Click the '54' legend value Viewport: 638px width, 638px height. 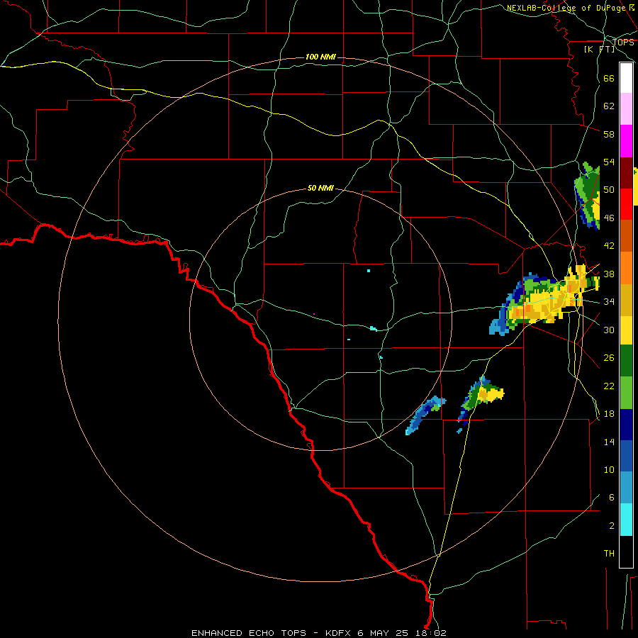(x=609, y=162)
